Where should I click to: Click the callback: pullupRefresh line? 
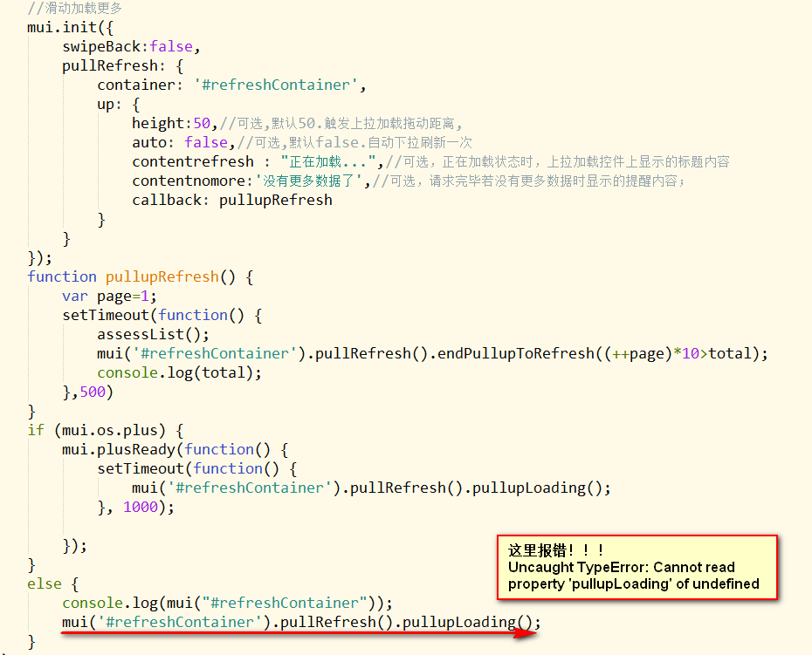232,200
